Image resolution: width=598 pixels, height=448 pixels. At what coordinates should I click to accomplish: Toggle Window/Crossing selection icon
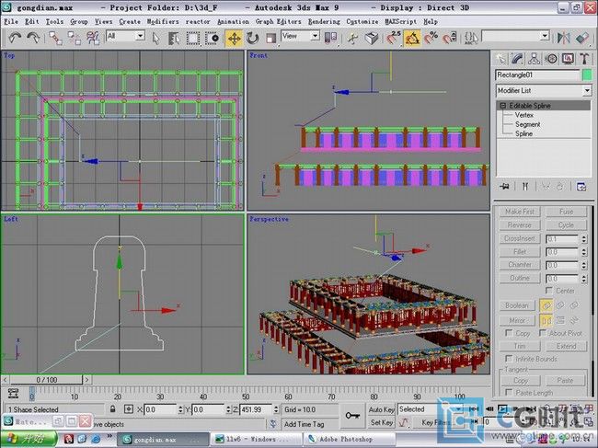[212, 38]
